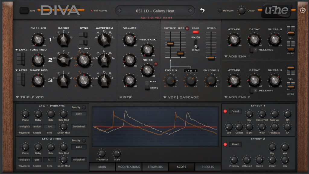
Task: Switch to the MODIFICATIONS tab
Action: [x=129, y=167]
